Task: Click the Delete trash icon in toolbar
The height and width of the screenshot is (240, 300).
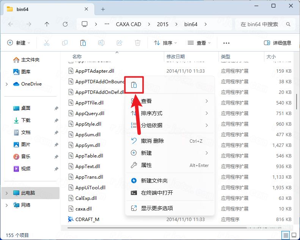Action: [138, 43]
